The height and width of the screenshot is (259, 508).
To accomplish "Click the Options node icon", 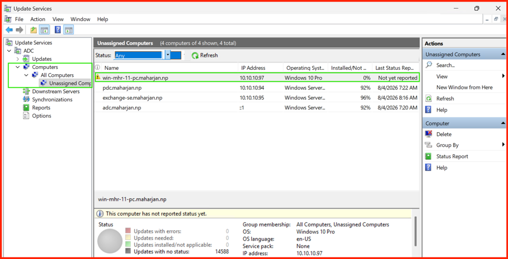I will click(26, 116).
